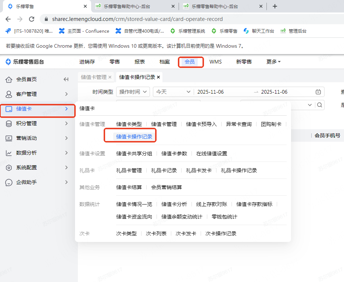Open the 零售 top menu
The height and width of the screenshot is (282, 344).
coord(115,62)
